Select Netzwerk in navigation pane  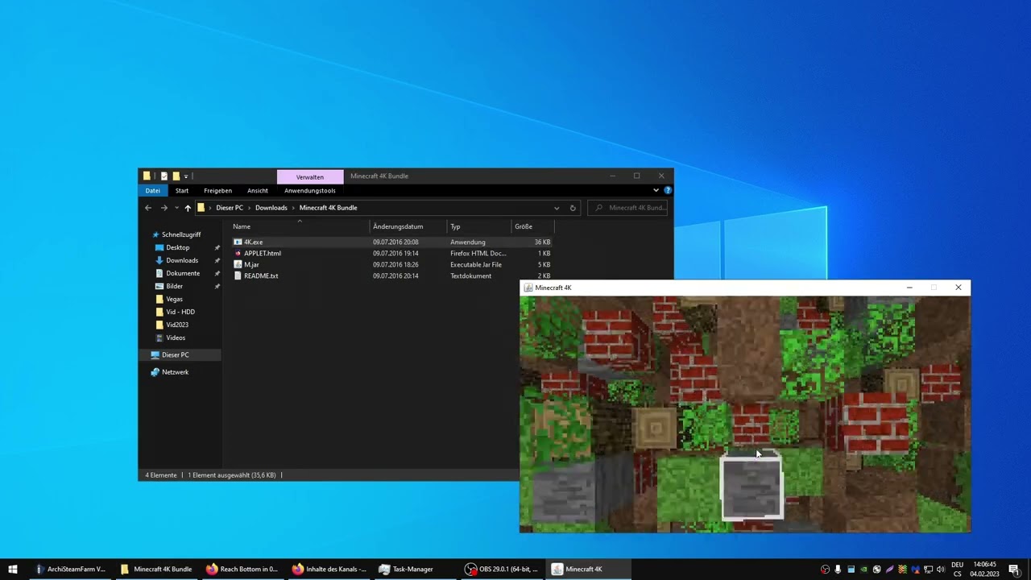coord(175,372)
